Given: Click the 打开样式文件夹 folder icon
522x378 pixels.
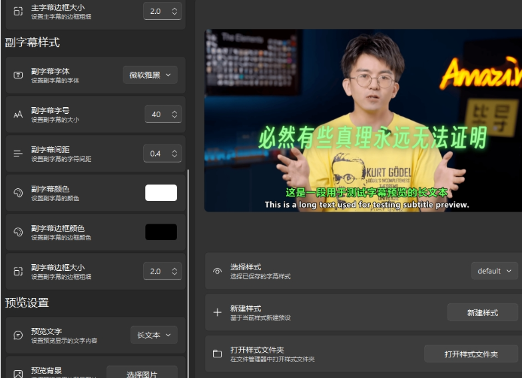Looking at the screenshot, I should (217, 354).
